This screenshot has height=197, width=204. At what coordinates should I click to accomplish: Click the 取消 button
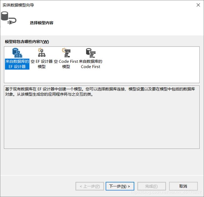pyautogui.click(x=183, y=186)
